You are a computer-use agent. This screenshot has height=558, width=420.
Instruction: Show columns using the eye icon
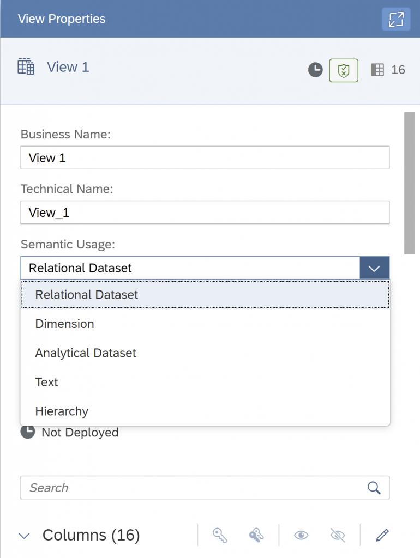point(301,535)
